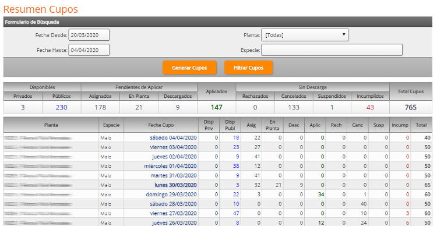Viewport: 437px width, 226px height.
Task: Open the jueves 02/04/2020 cupo link
Action: tap(174, 157)
